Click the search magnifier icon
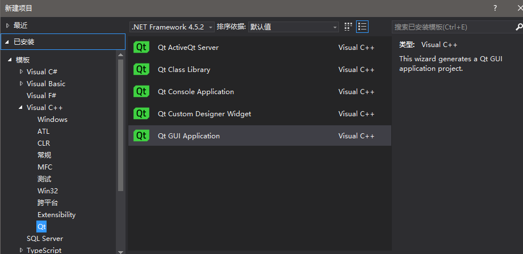Image resolution: width=523 pixels, height=254 pixels. (519, 27)
